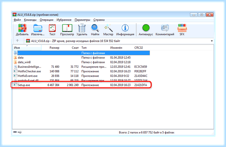226x147 pixels.
Task: Select the 'Setup.exe' file name
Action: (x=24, y=85)
